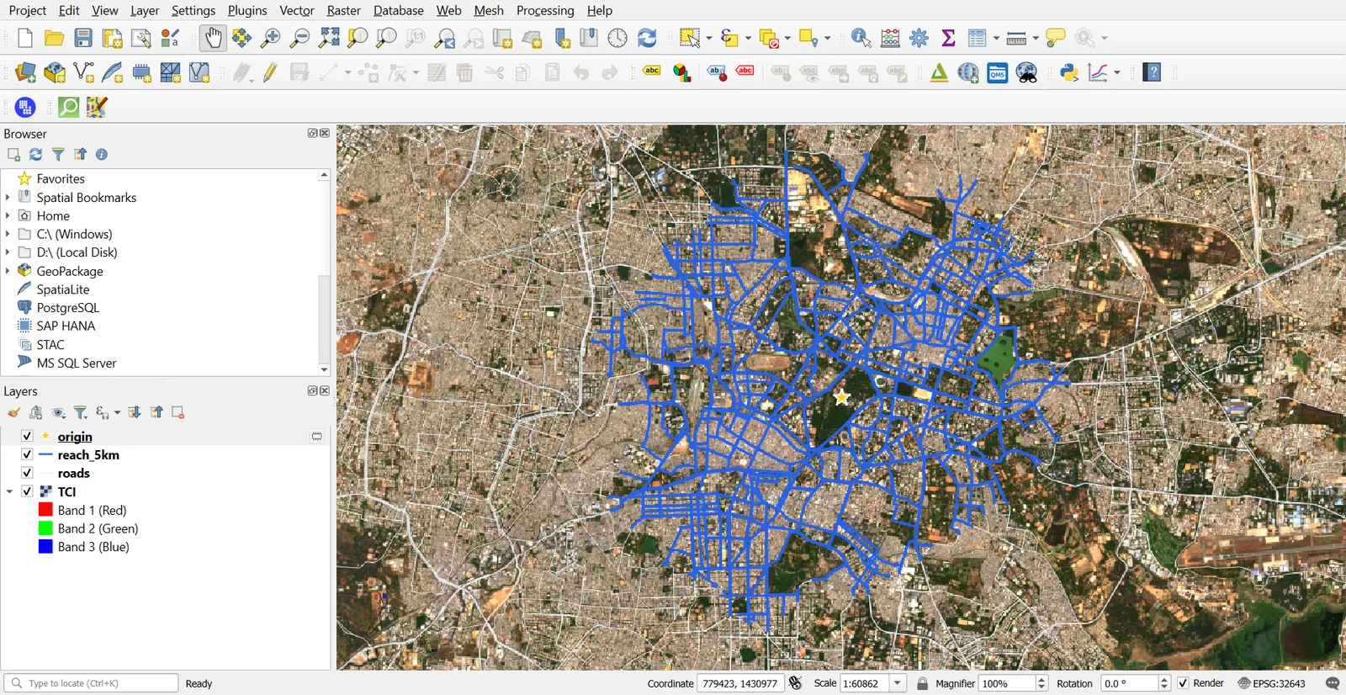The image size is (1346, 695).
Task: Open the log messages speech bubble
Action: (x=1333, y=683)
